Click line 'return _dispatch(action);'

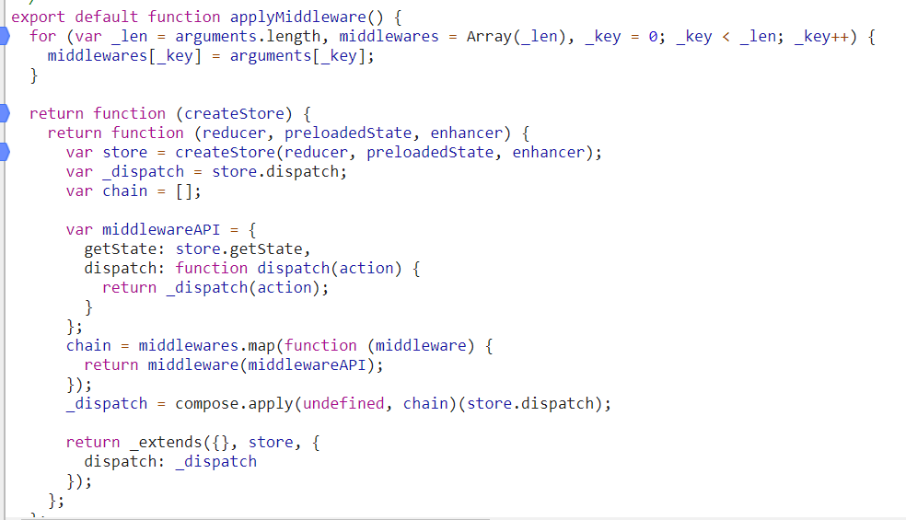[215, 288]
